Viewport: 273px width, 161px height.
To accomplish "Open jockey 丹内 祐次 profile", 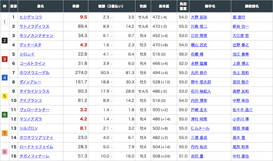I will [x=199, y=147].
